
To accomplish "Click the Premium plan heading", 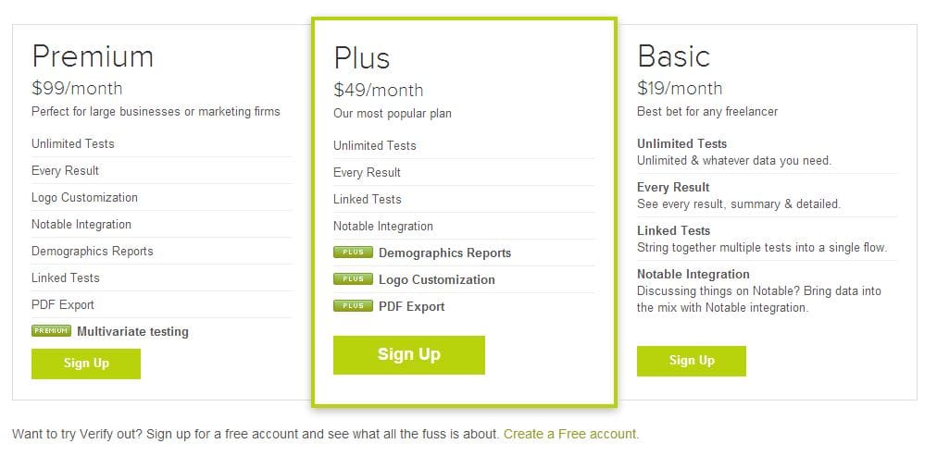I will [x=93, y=55].
